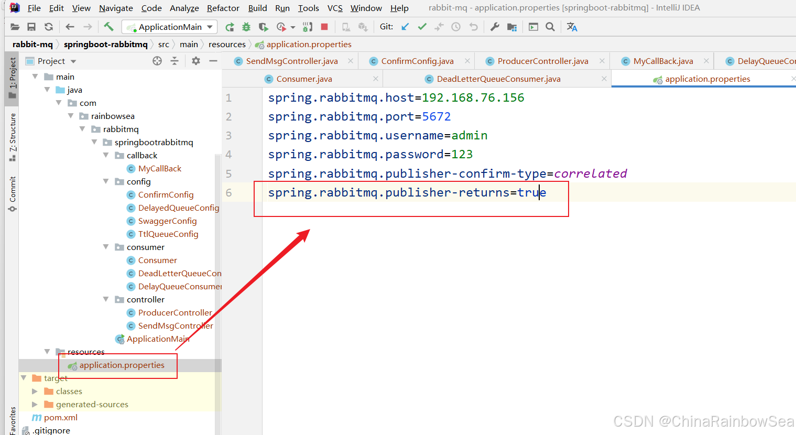Rerun ApplicationMain with the green run icon
The width and height of the screenshot is (796, 435).
pyautogui.click(x=230, y=27)
